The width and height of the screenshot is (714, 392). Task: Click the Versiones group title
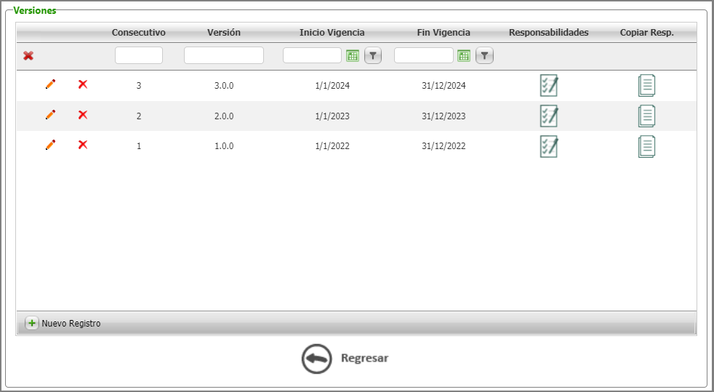point(35,10)
